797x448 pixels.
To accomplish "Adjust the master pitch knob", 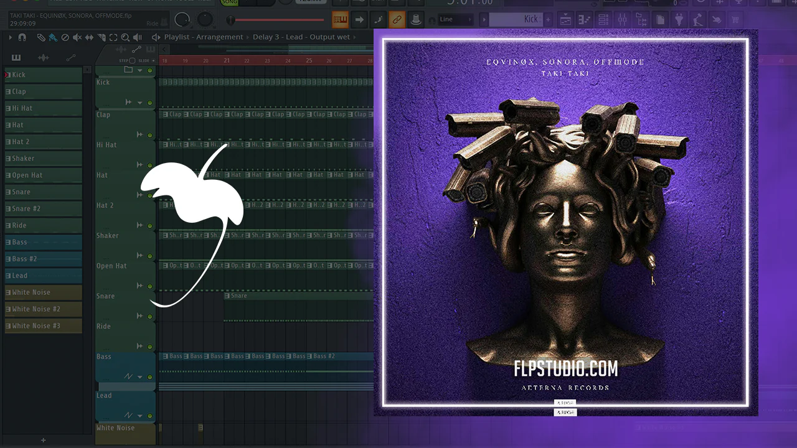I will click(x=205, y=20).
